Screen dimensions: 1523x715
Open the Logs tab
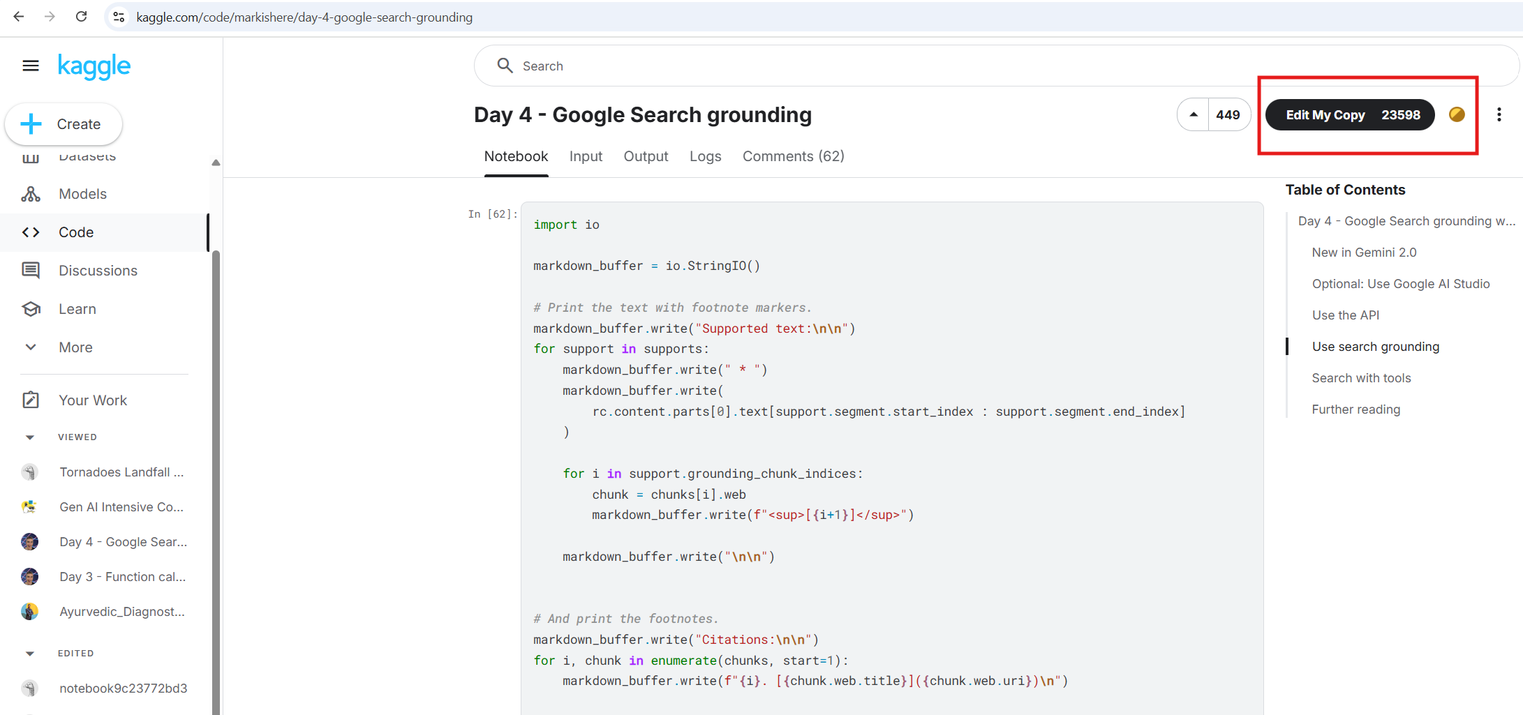[x=705, y=156]
